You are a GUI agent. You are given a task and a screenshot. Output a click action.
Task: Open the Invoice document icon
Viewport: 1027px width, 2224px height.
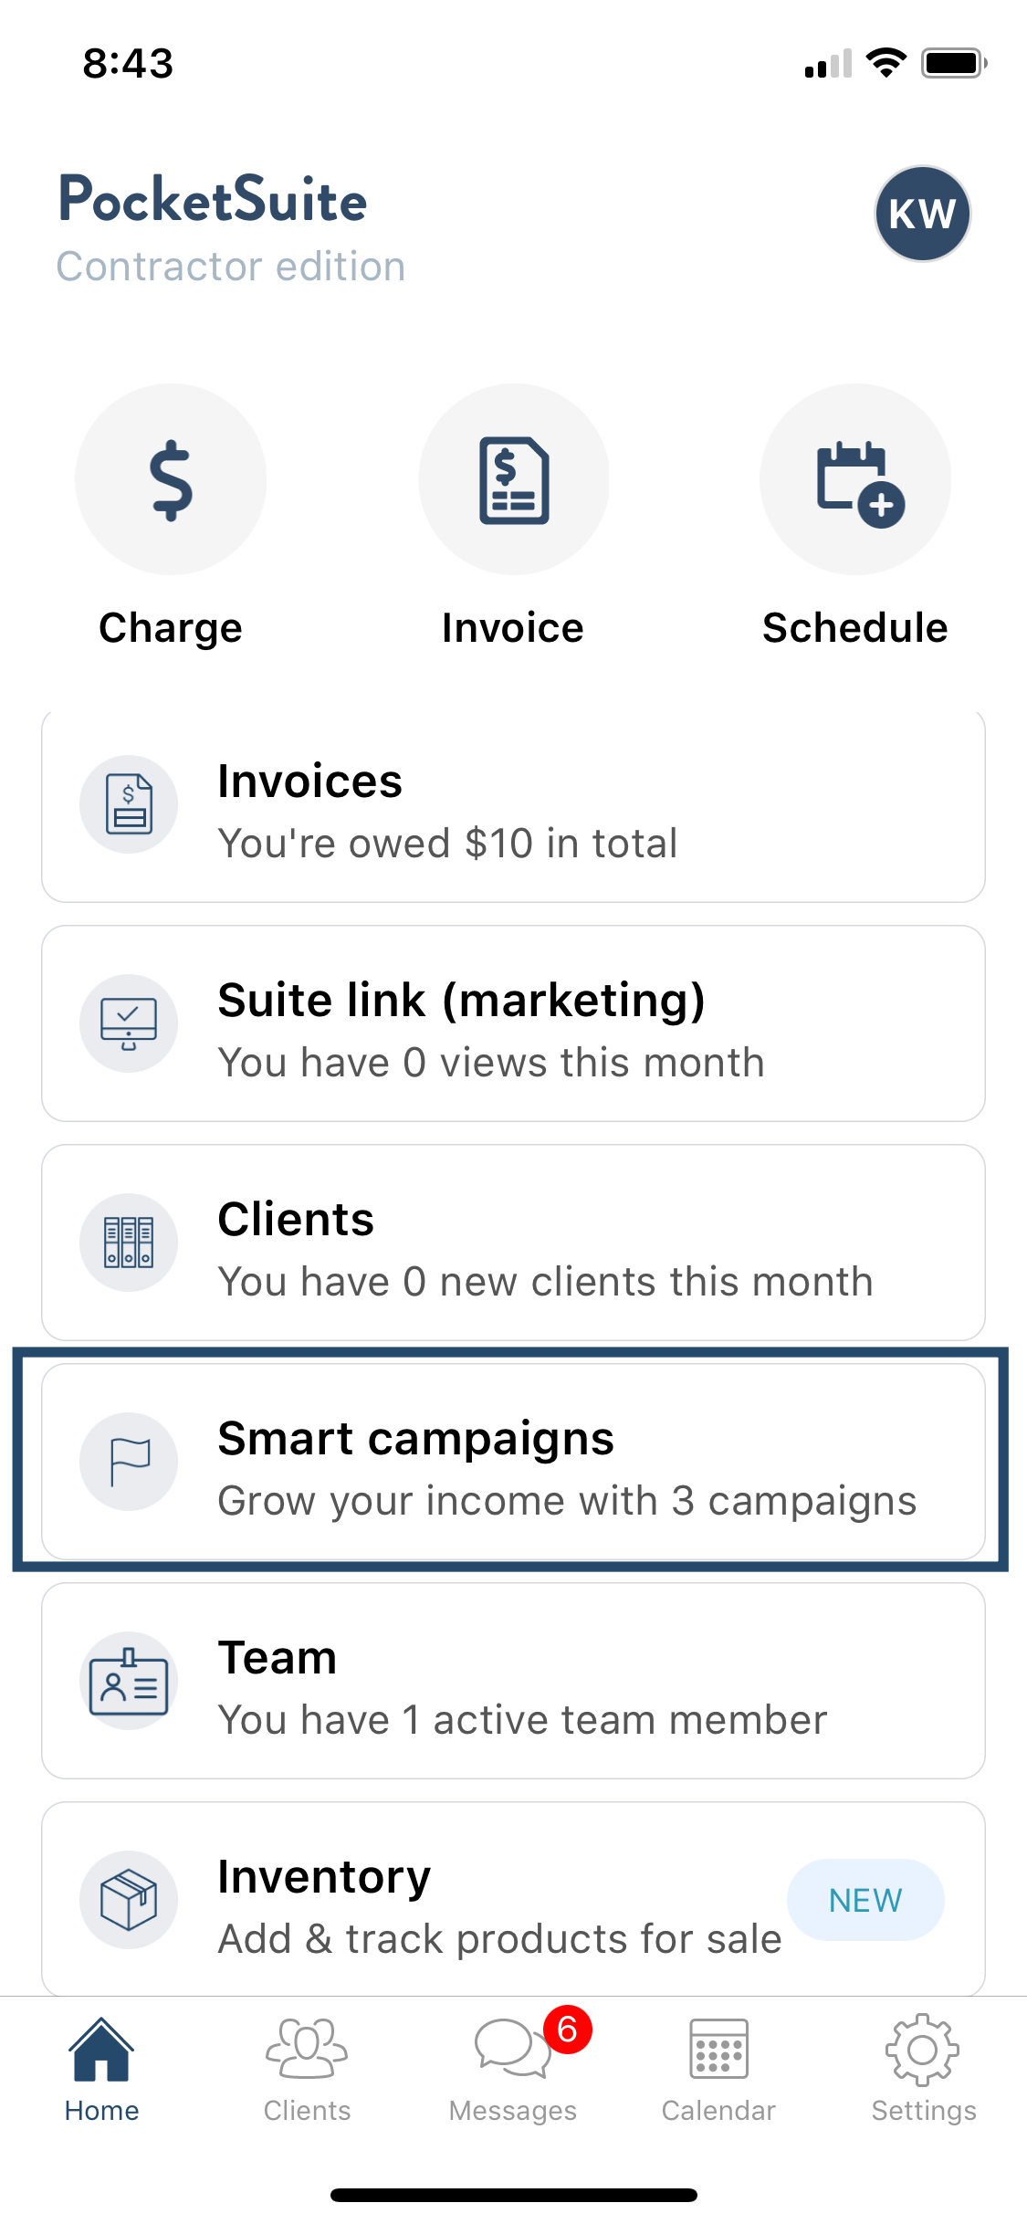(x=514, y=479)
